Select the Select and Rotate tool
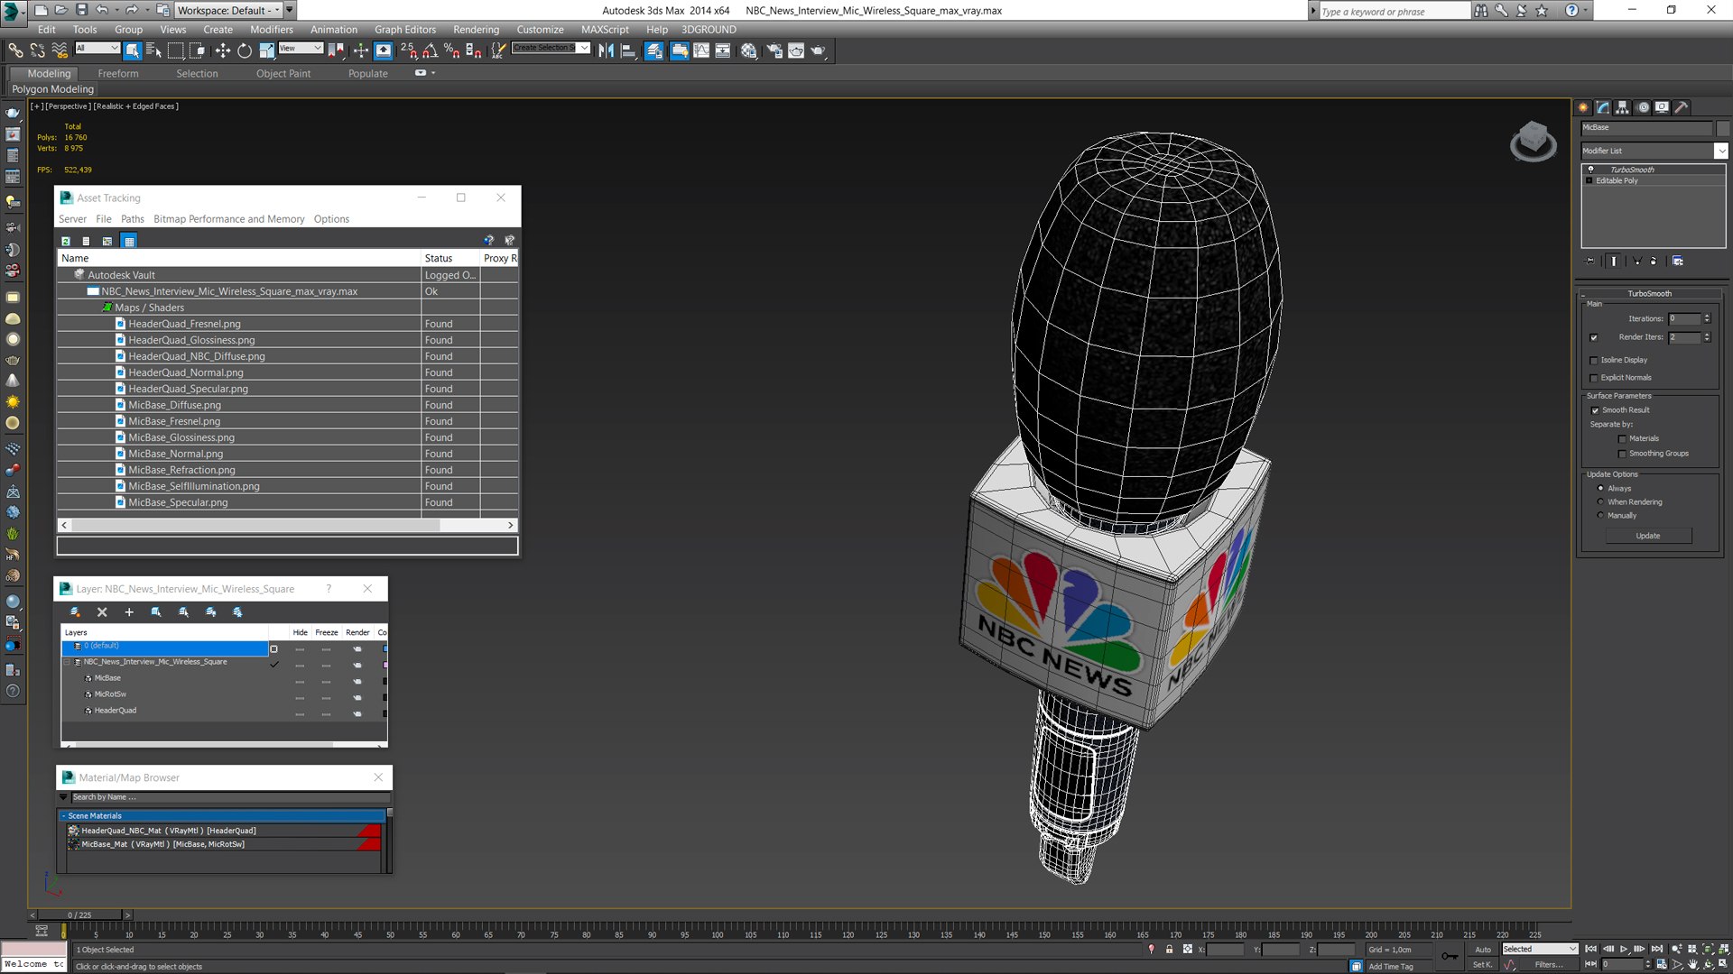Image resolution: width=1733 pixels, height=974 pixels. (244, 51)
